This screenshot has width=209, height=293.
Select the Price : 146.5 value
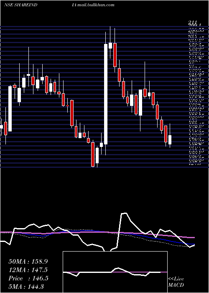pos(28,278)
